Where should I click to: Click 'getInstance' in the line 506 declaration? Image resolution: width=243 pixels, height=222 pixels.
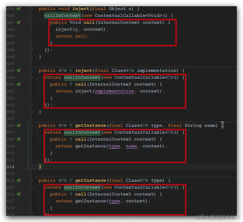(x=90, y=126)
